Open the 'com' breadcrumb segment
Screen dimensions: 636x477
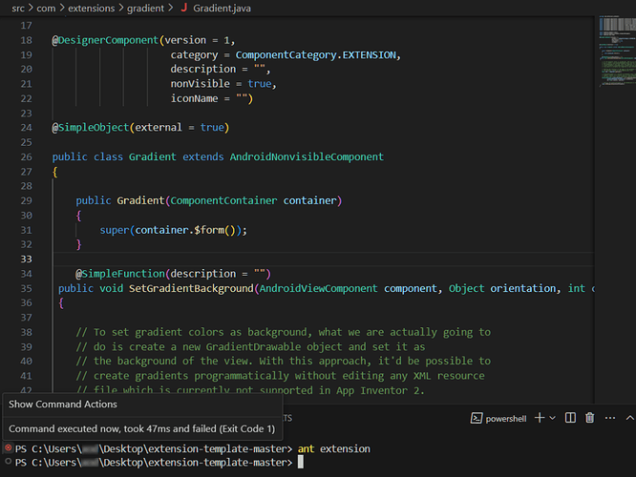point(46,8)
